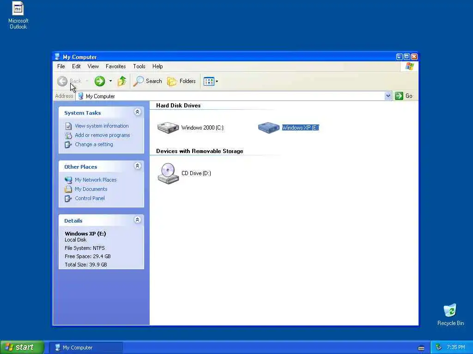
Task: Select the Windows XP (E:) drive icon
Action: [x=268, y=128]
